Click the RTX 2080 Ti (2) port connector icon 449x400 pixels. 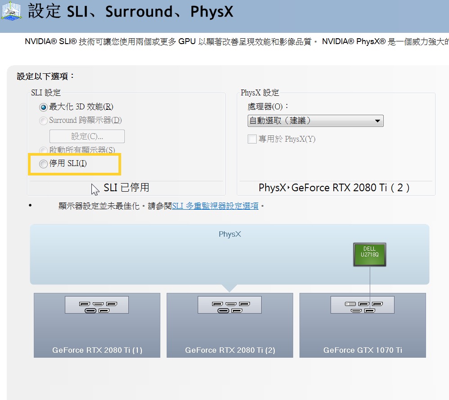[x=230, y=305]
